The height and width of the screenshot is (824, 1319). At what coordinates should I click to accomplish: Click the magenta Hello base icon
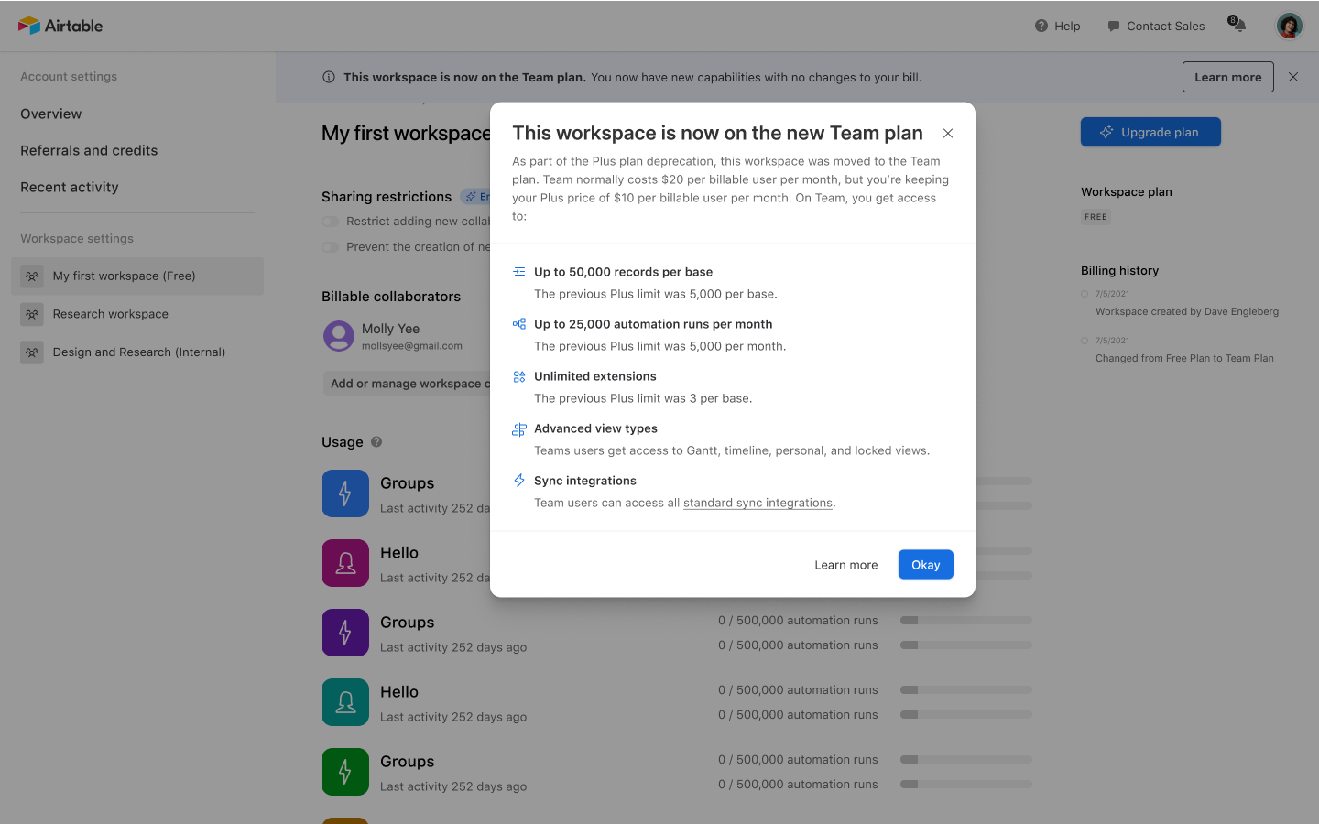[345, 563]
